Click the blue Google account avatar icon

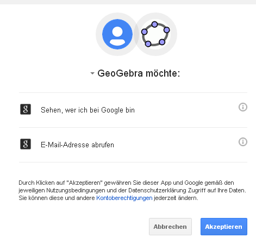[117, 34]
